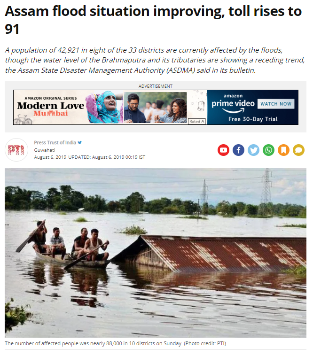
Task: Share via green WhatsApp icon
Action: pyautogui.click(x=268, y=150)
